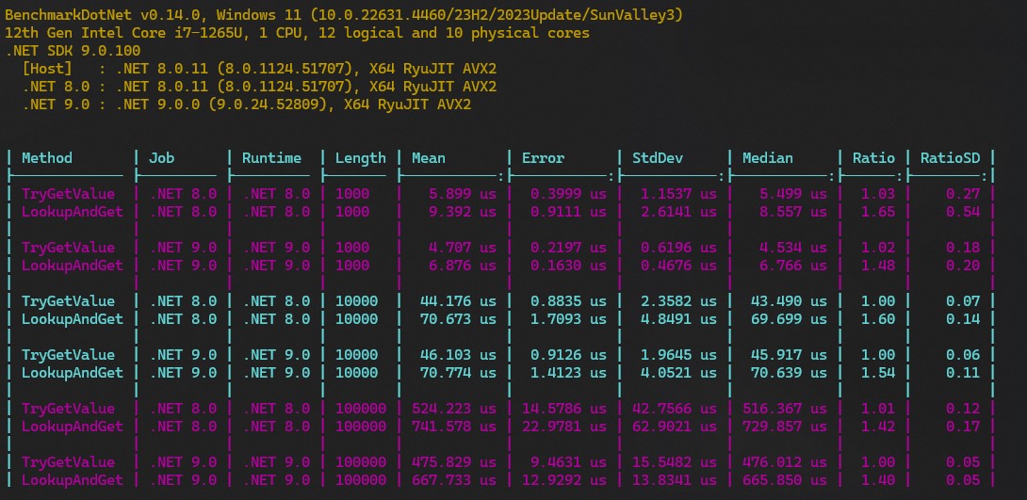This screenshot has width=1027, height=500.
Task: Click the [Host] runtime info line
Action: 259,69
